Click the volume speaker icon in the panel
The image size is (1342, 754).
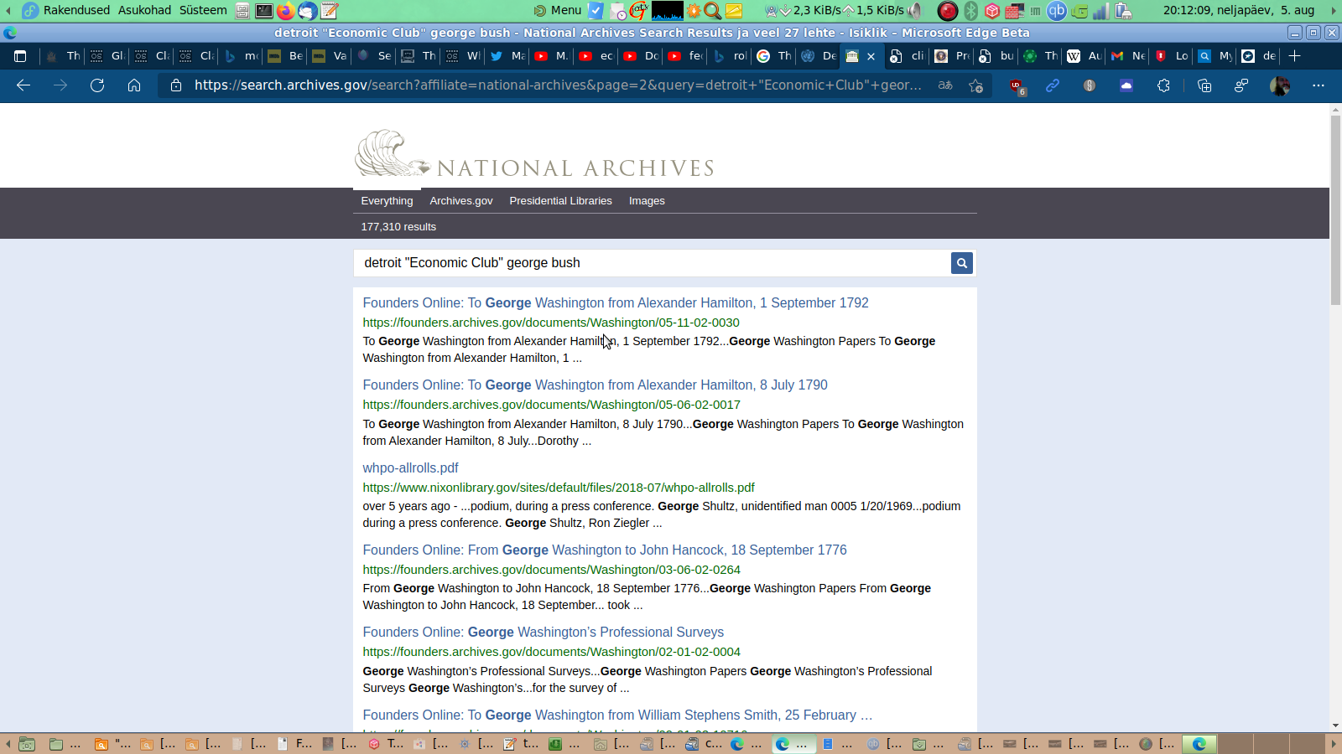point(916,11)
